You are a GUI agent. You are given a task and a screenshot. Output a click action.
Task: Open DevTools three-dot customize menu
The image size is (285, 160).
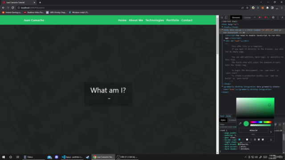[278, 17]
